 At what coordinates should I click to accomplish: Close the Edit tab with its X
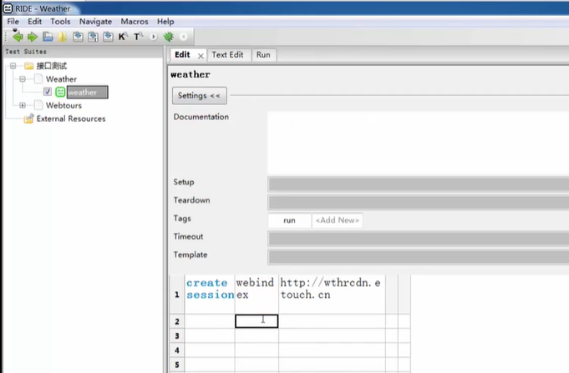(x=201, y=56)
